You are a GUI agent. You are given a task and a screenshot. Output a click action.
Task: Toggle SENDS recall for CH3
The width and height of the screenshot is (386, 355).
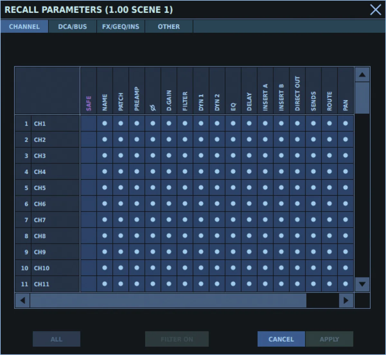pyautogui.click(x=314, y=156)
